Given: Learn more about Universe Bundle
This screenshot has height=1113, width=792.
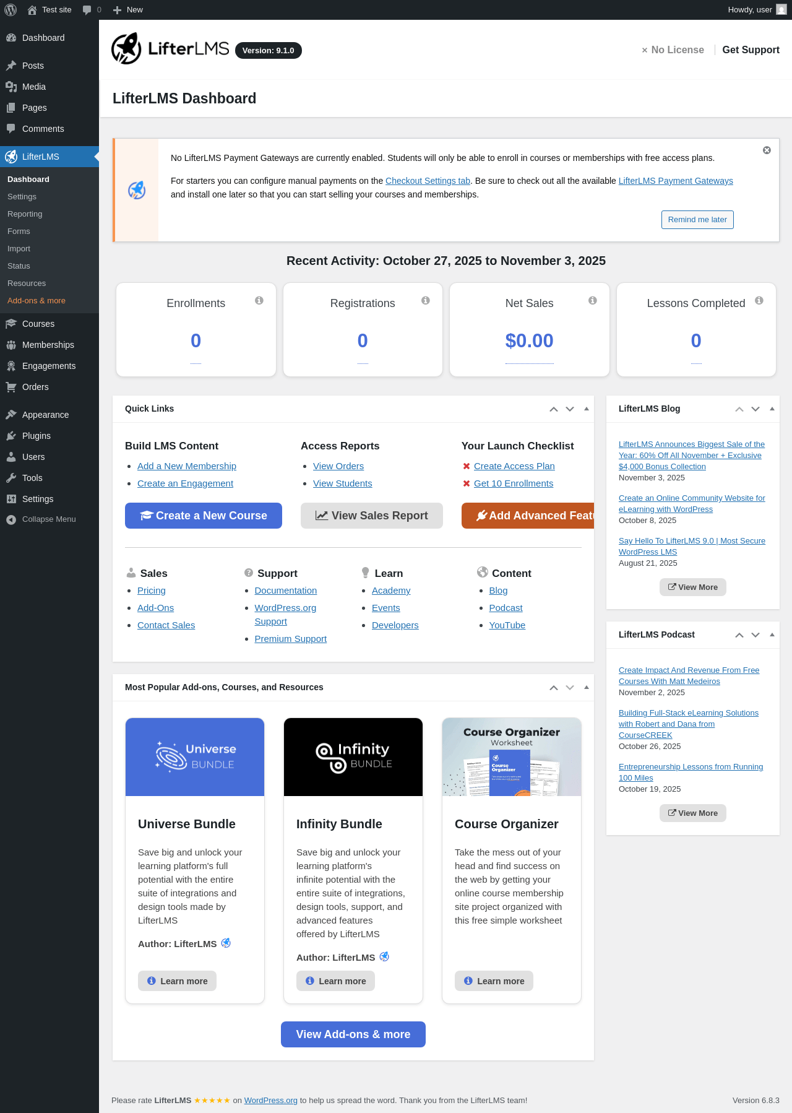Looking at the screenshot, I should [x=177, y=981].
